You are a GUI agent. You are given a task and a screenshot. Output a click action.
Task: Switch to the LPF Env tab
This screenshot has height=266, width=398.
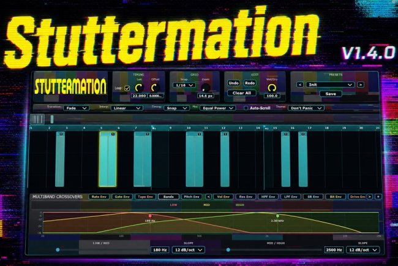291,197
